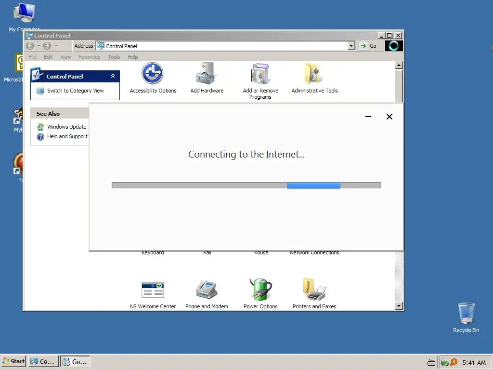Image resolution: width=493 pixels, height=370 pixels.
Task: Click the Control Panel title bar icon
Action: [29, 36]
